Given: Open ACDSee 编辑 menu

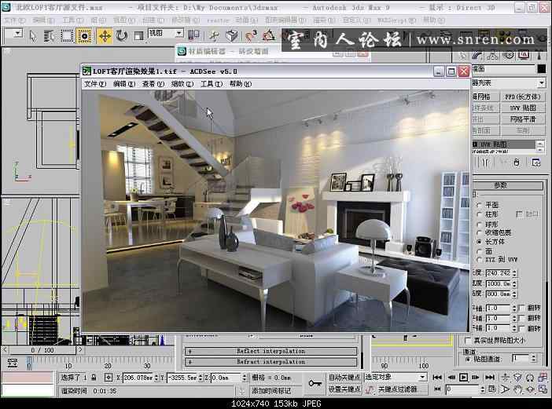Looking at the screenshot, I should click(124, 84).
